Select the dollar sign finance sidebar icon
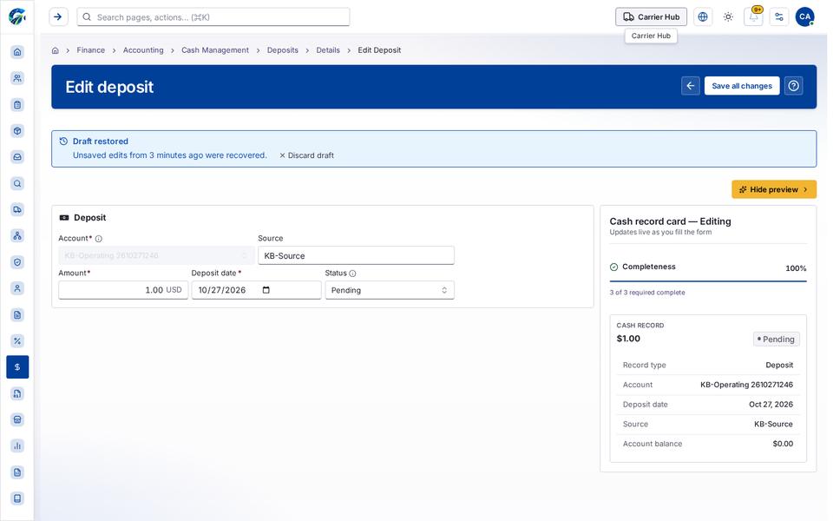The image size is (833, 521). pos(17,366)
